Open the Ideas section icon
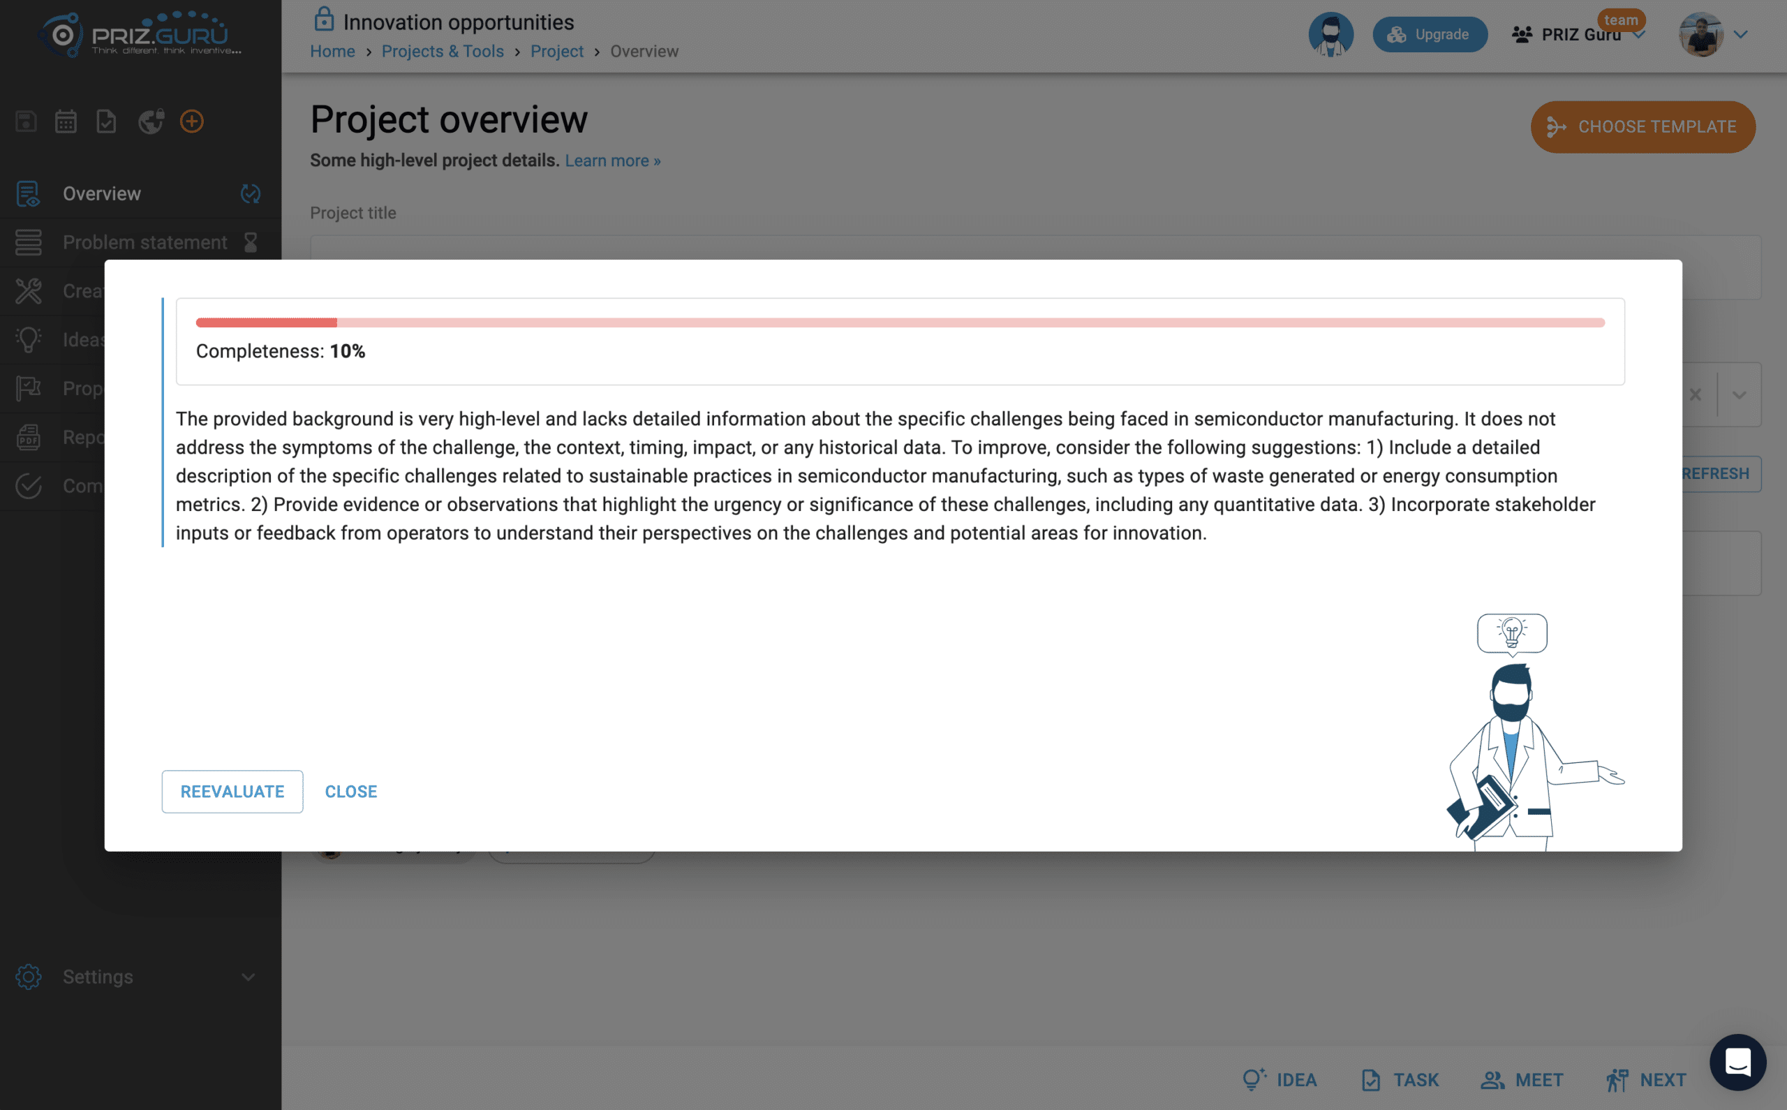Screen dimensions: 1787x1110 coord(28,339)
